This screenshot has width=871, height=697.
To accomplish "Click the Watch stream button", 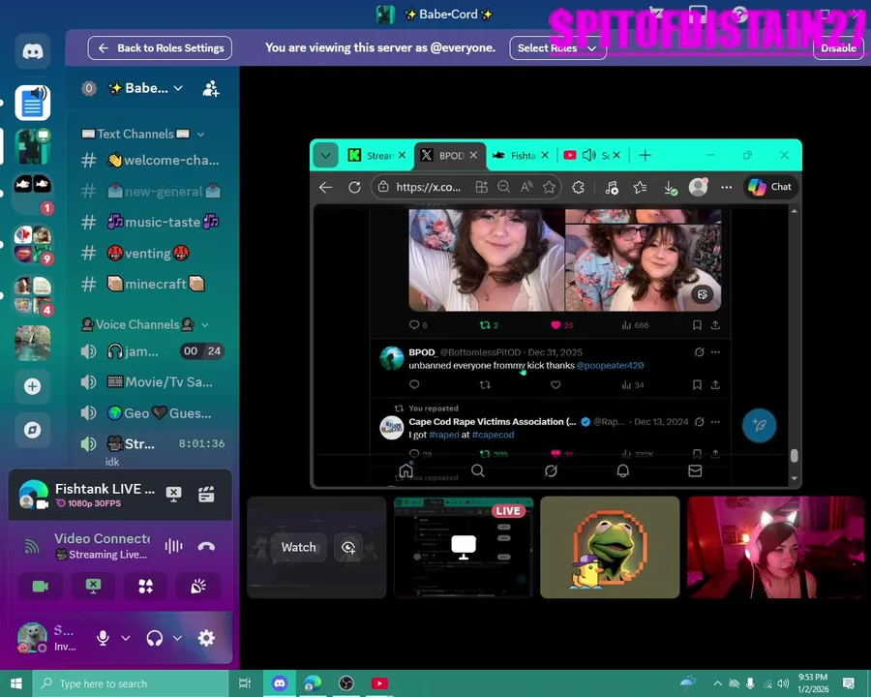I will click(x=298, y=547).
